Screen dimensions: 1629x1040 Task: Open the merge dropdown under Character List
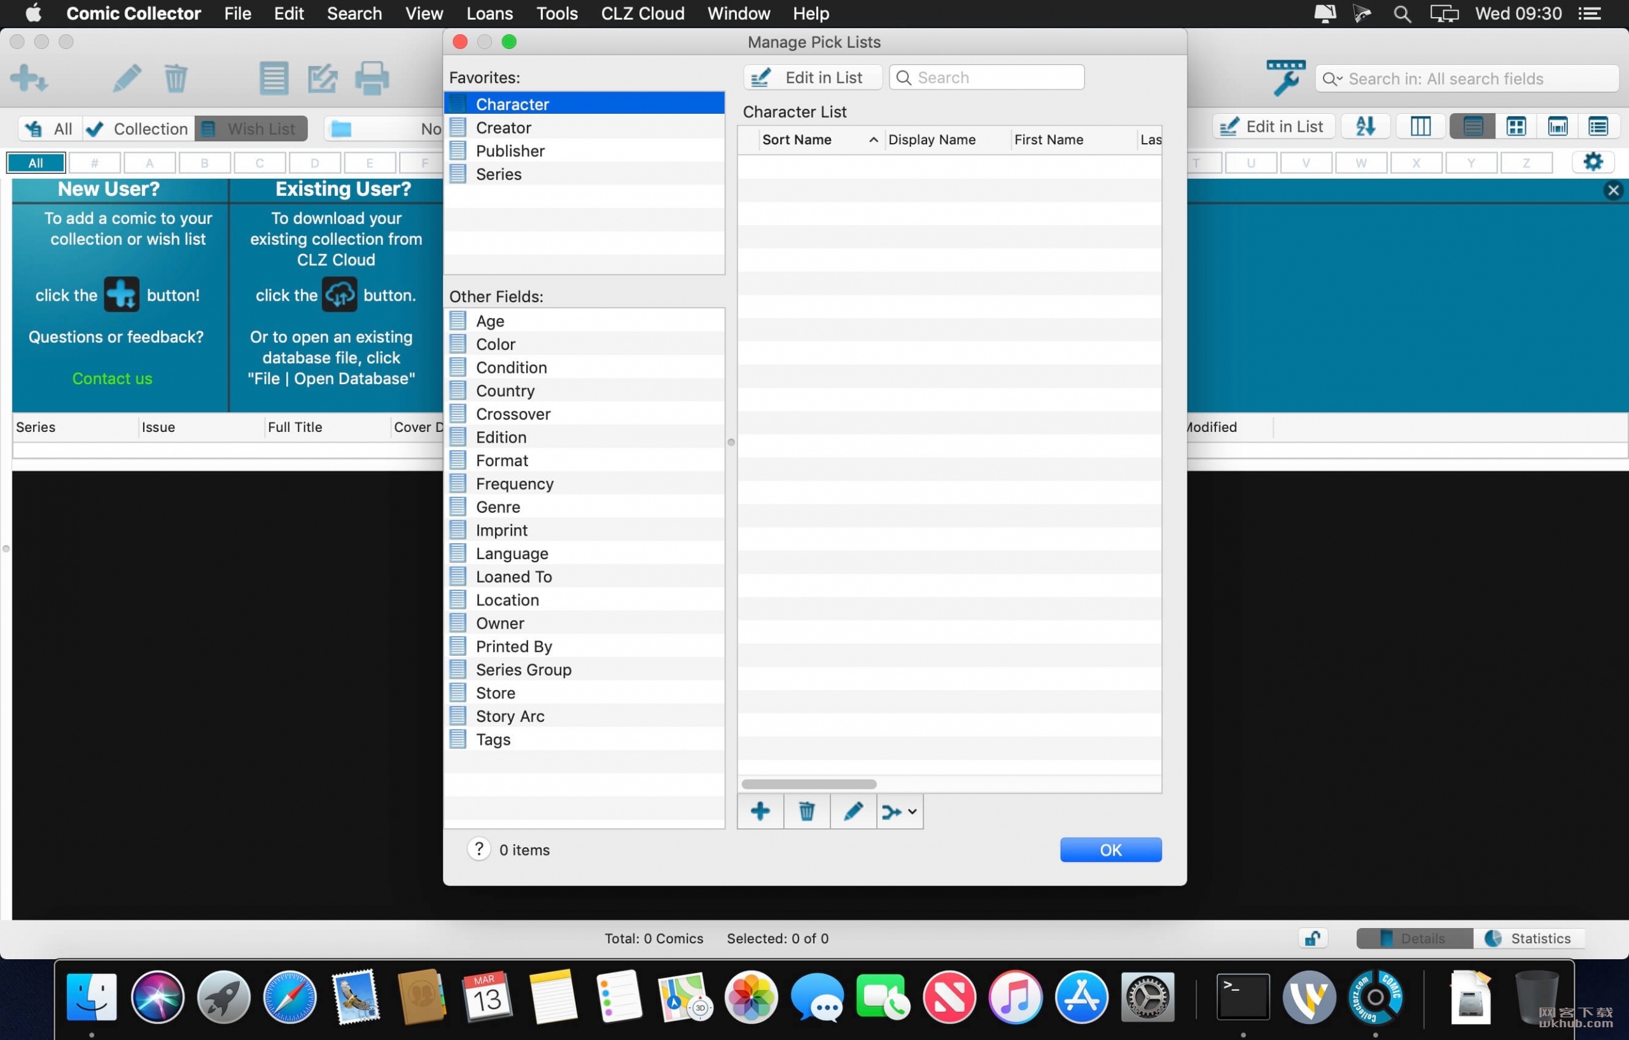900,811
